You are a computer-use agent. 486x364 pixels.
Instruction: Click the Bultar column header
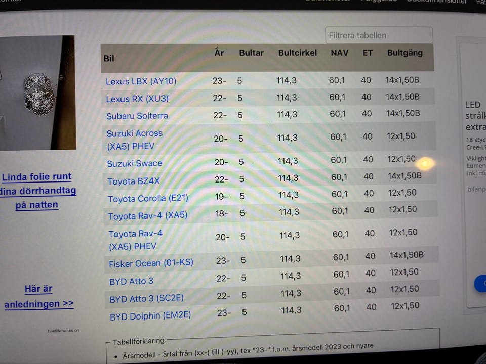tap(252, 53)
